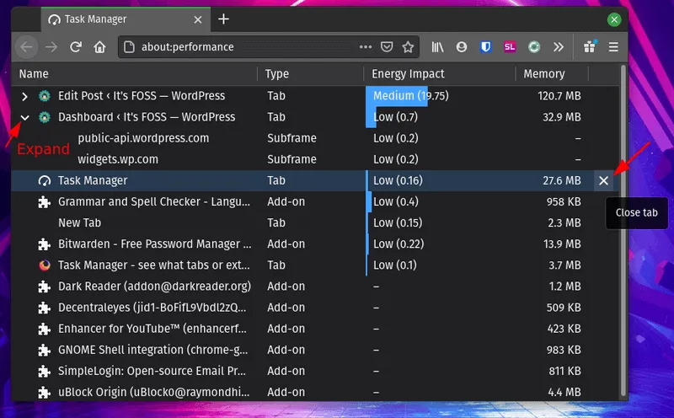Open page actions three-dot menu
This screenshot has height=418, width=674.
click(x=366, y=47)
